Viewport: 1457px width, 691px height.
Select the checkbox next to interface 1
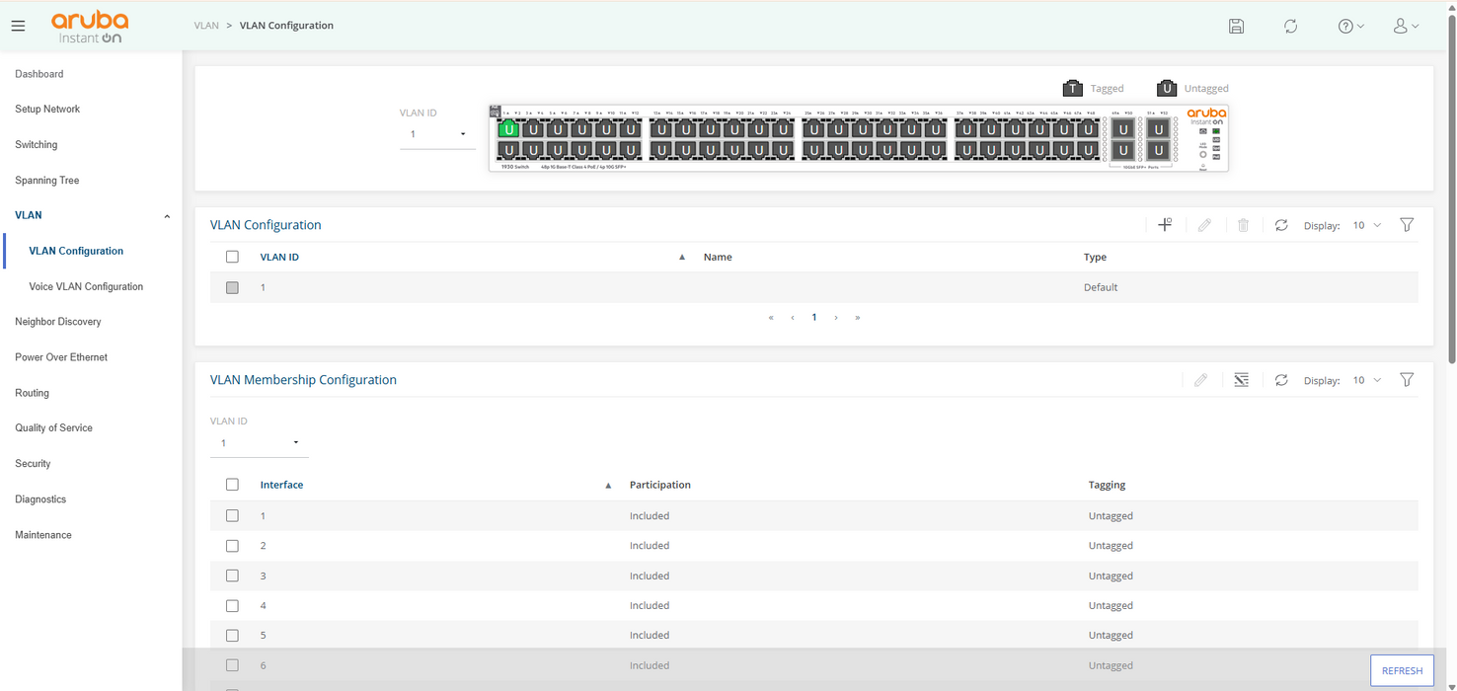tap(232, 515)
